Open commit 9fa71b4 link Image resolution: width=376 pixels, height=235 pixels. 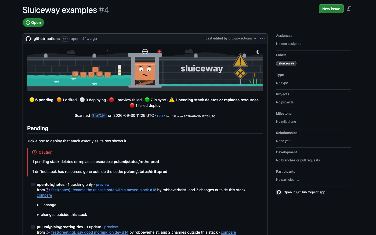pos(99,115)
